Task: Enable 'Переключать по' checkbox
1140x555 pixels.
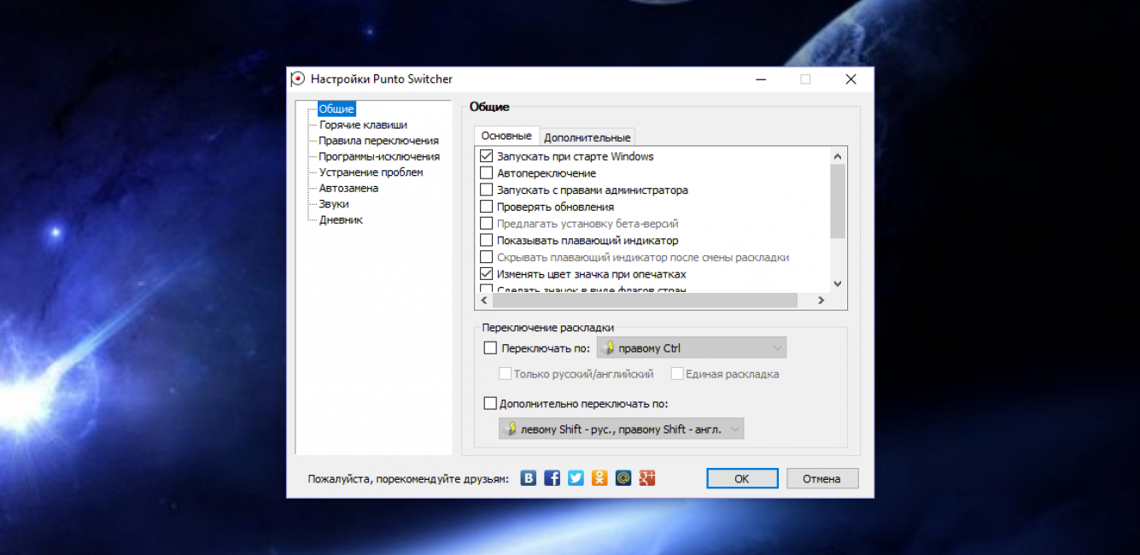Action: pyautogui.click(x=490, y=348)
